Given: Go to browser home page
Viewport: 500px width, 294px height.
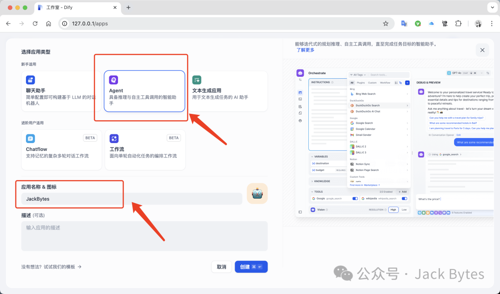Looking at the screenshot, I should pos(49,24).
